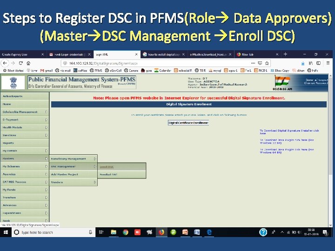Switch to the New Tab tab
Viewport: 335px width, 251px height.
(x=258, y=54)
